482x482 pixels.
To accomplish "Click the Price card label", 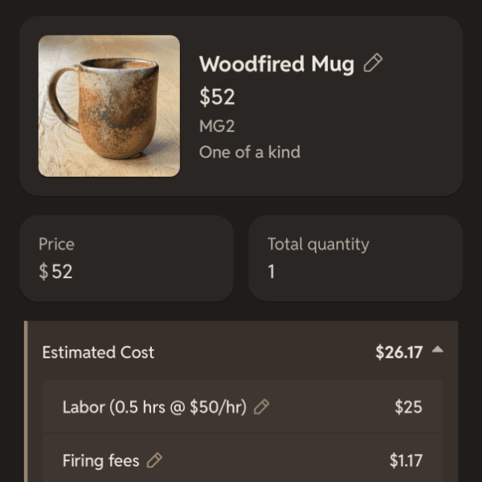I will tap(56, 244).
